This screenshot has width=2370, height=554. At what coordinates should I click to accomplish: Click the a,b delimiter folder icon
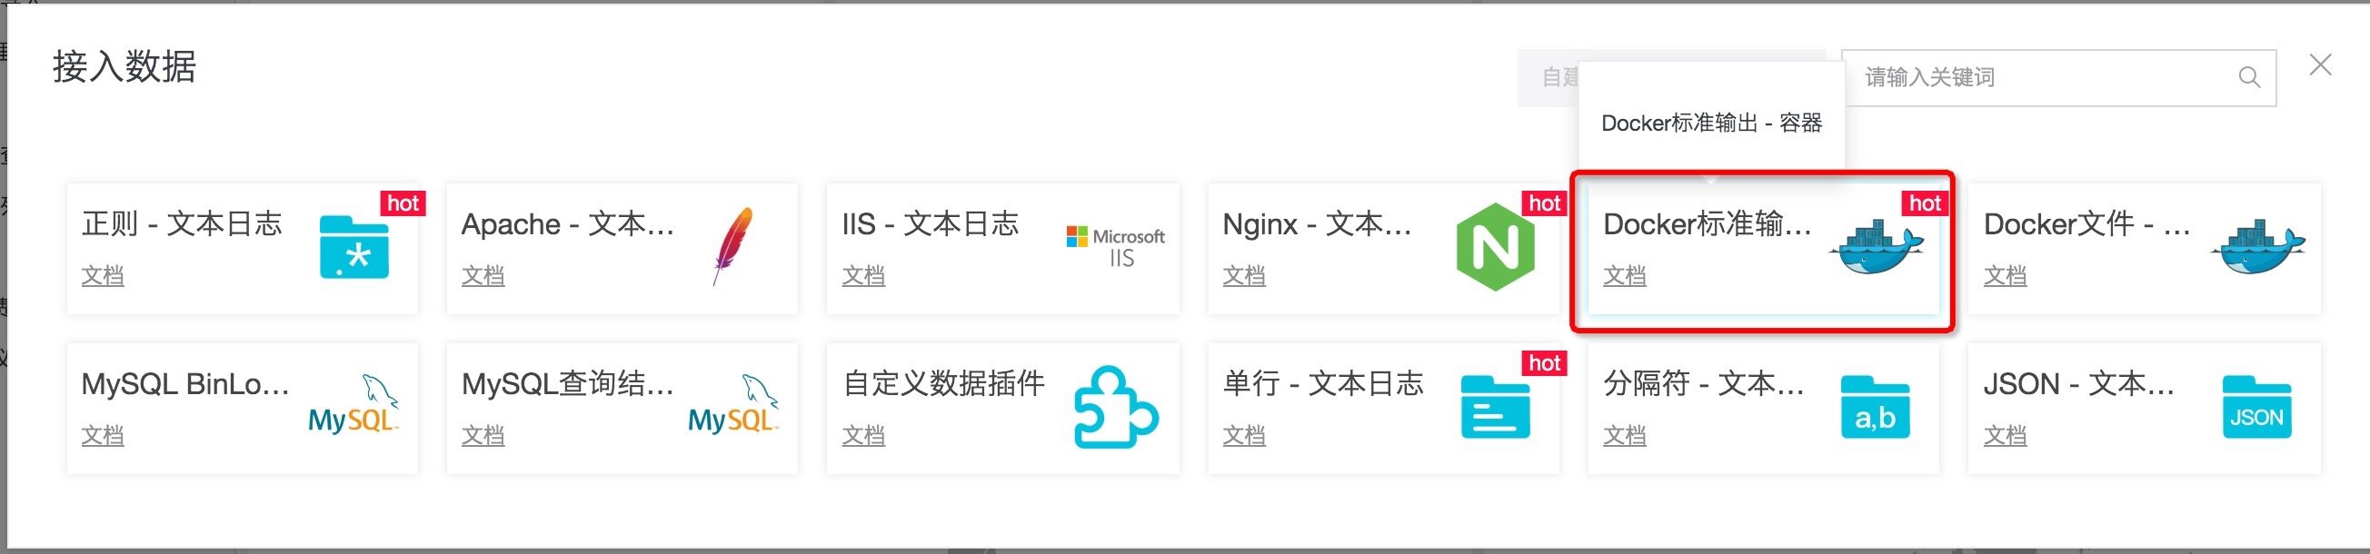point(1875,407)
